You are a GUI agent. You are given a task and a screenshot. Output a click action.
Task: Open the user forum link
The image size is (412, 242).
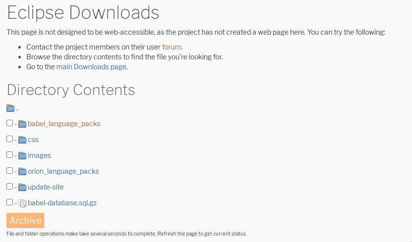click(172, 47)
